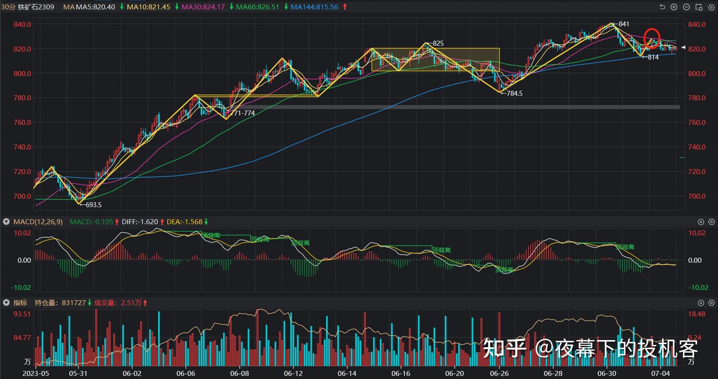718x379 pixels.
Task: Zoom in the chart with plus icon
Action: click(x=674, y=7)
